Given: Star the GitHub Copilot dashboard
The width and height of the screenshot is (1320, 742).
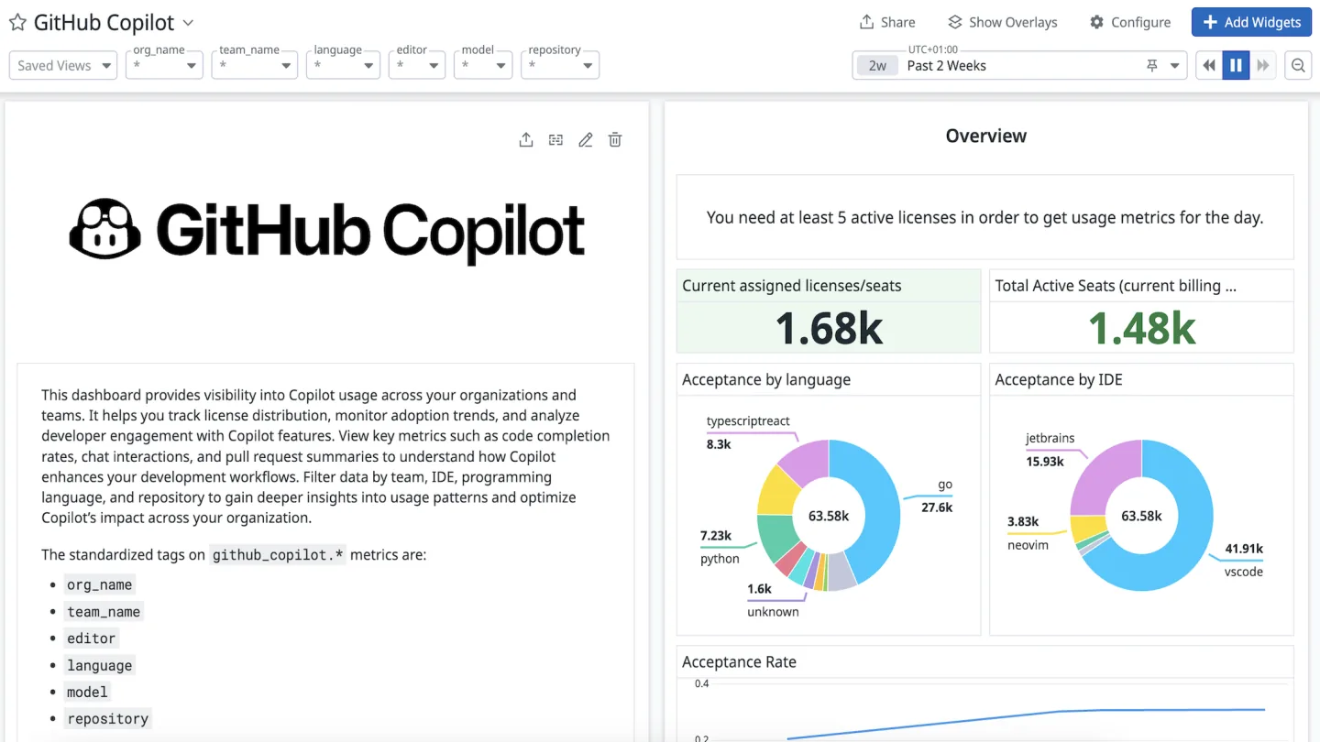Looking at the screenshot, I should point(17,23).
